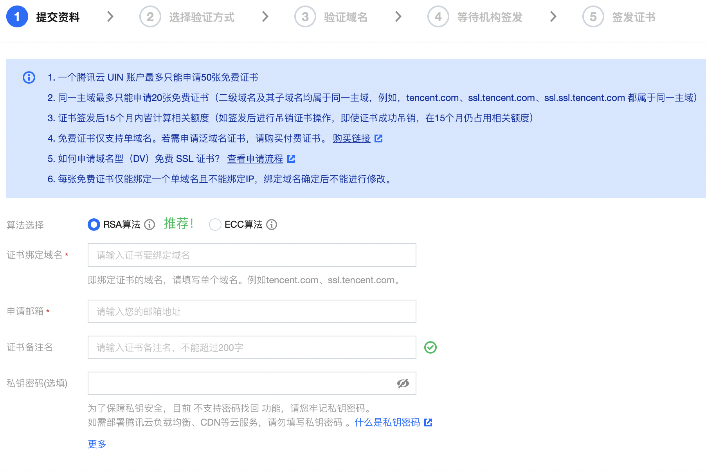Click step 2 选择验证方式
706x471 pixels.
[187, 17]
